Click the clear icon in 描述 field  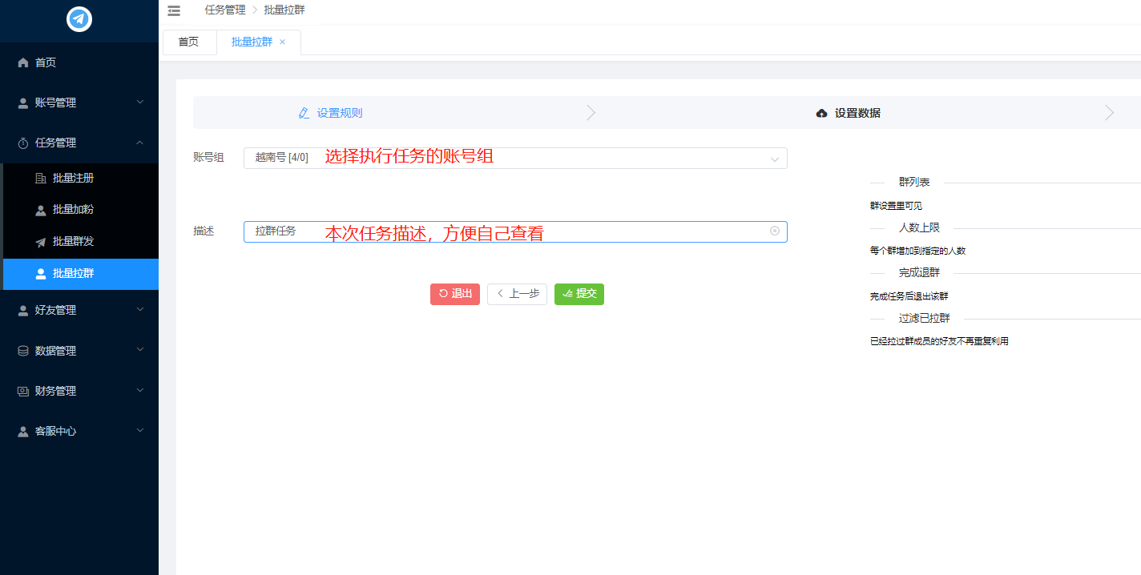tap(774, 231)
